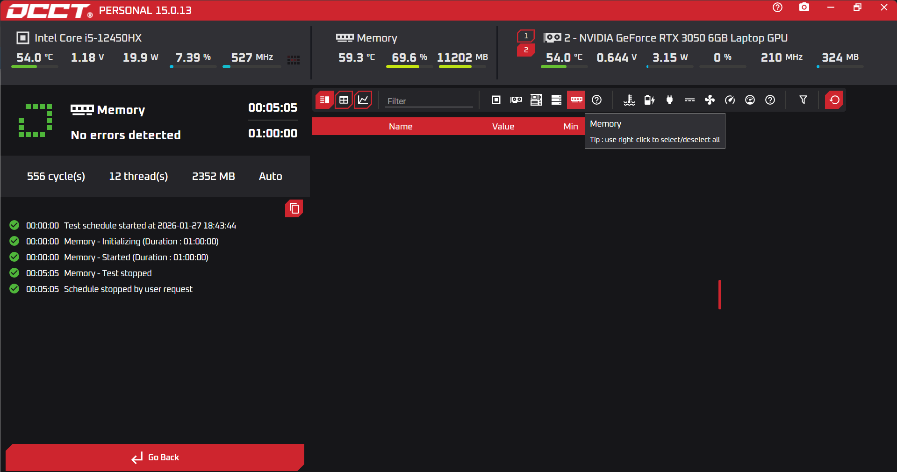Viewport: 897px width, 472px height.
Task: Reset sensor min/max values with red refresh button
Action: 834,100
